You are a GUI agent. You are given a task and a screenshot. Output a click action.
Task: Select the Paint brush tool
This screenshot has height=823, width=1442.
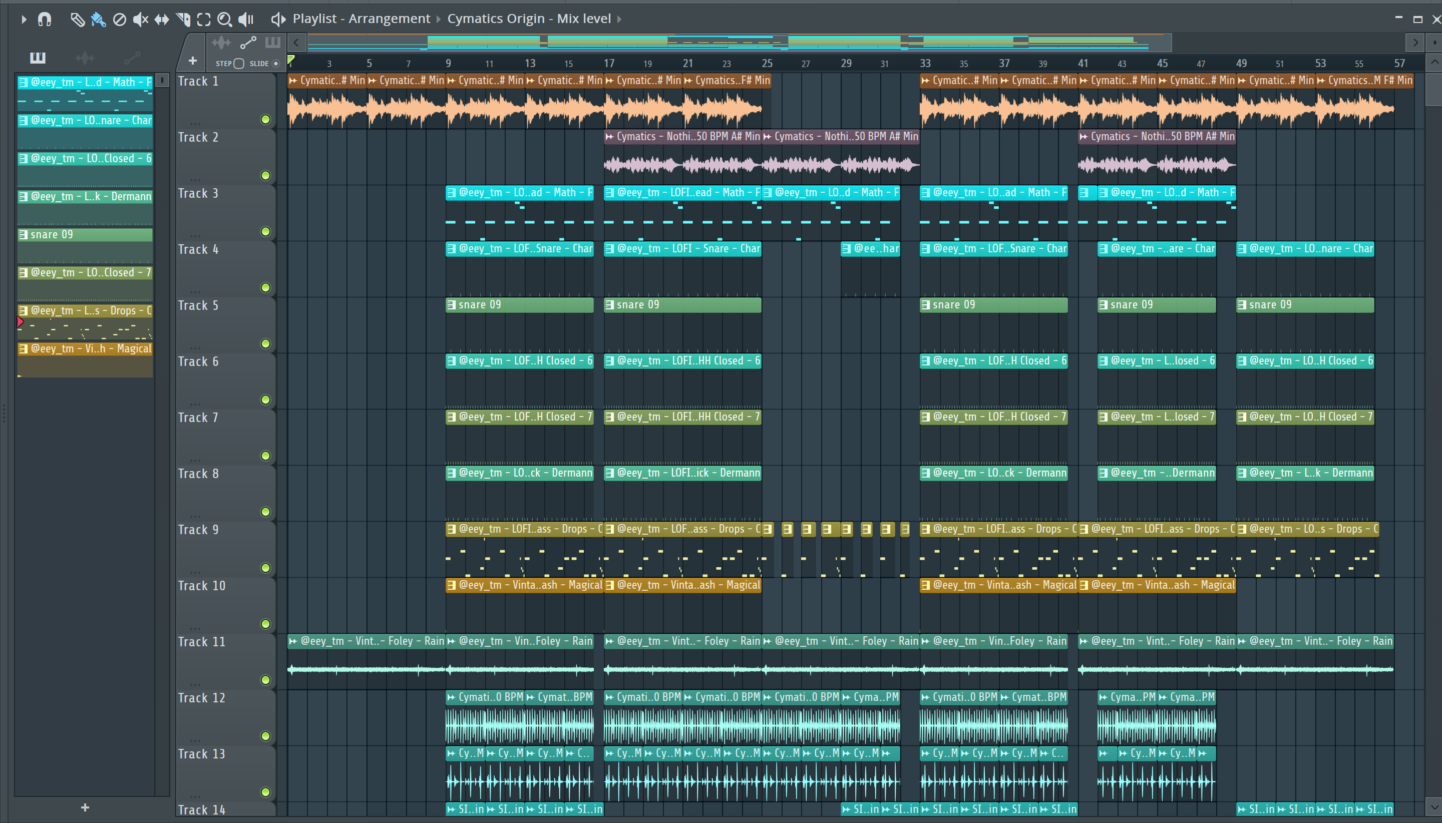point(98,19)
